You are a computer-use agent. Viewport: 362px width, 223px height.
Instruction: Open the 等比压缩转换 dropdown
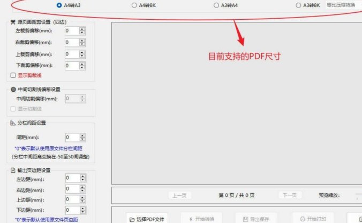click(x=344, y=5)
